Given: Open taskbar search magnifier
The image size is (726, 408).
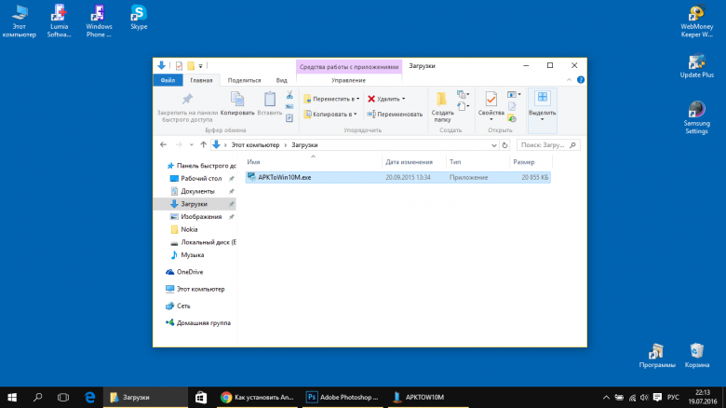Looking at the screenshot, I should coord(38,398).
